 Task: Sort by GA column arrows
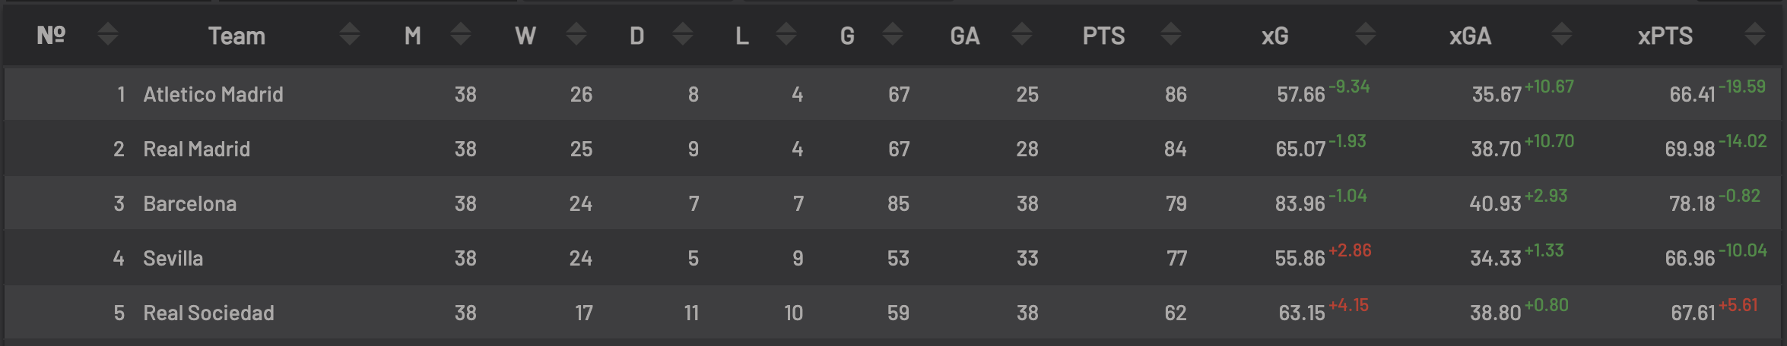coord(1022,34)
